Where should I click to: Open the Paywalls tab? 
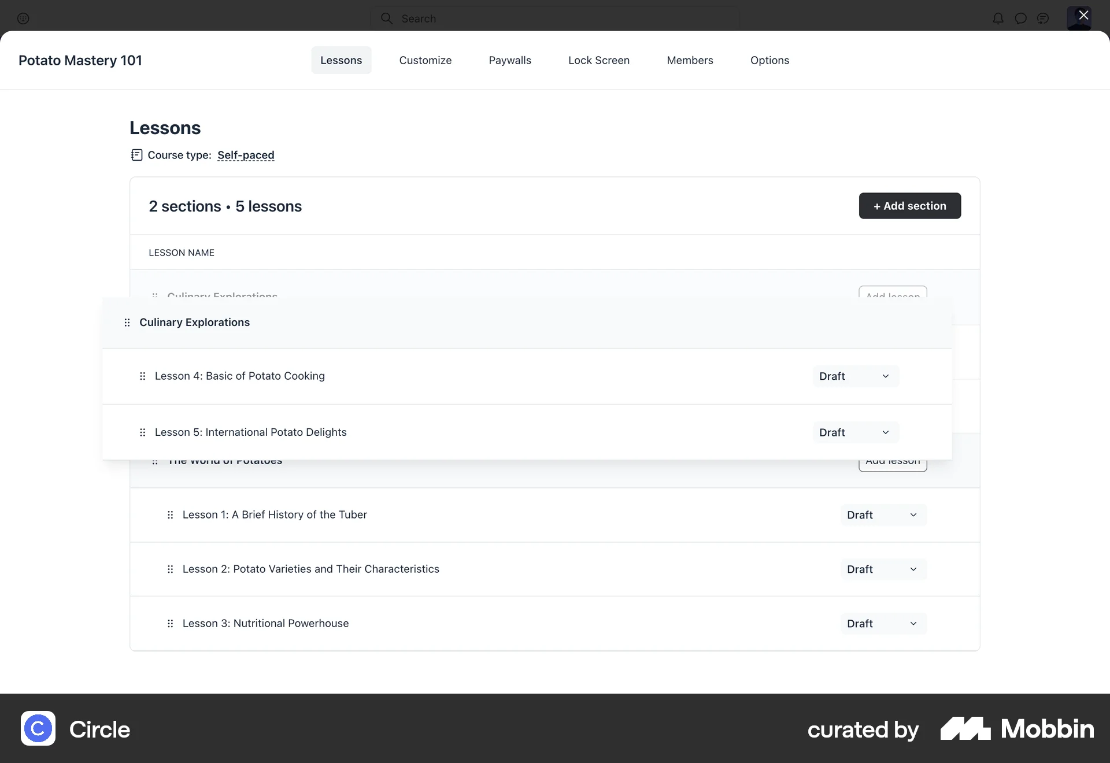click(510, 60)
